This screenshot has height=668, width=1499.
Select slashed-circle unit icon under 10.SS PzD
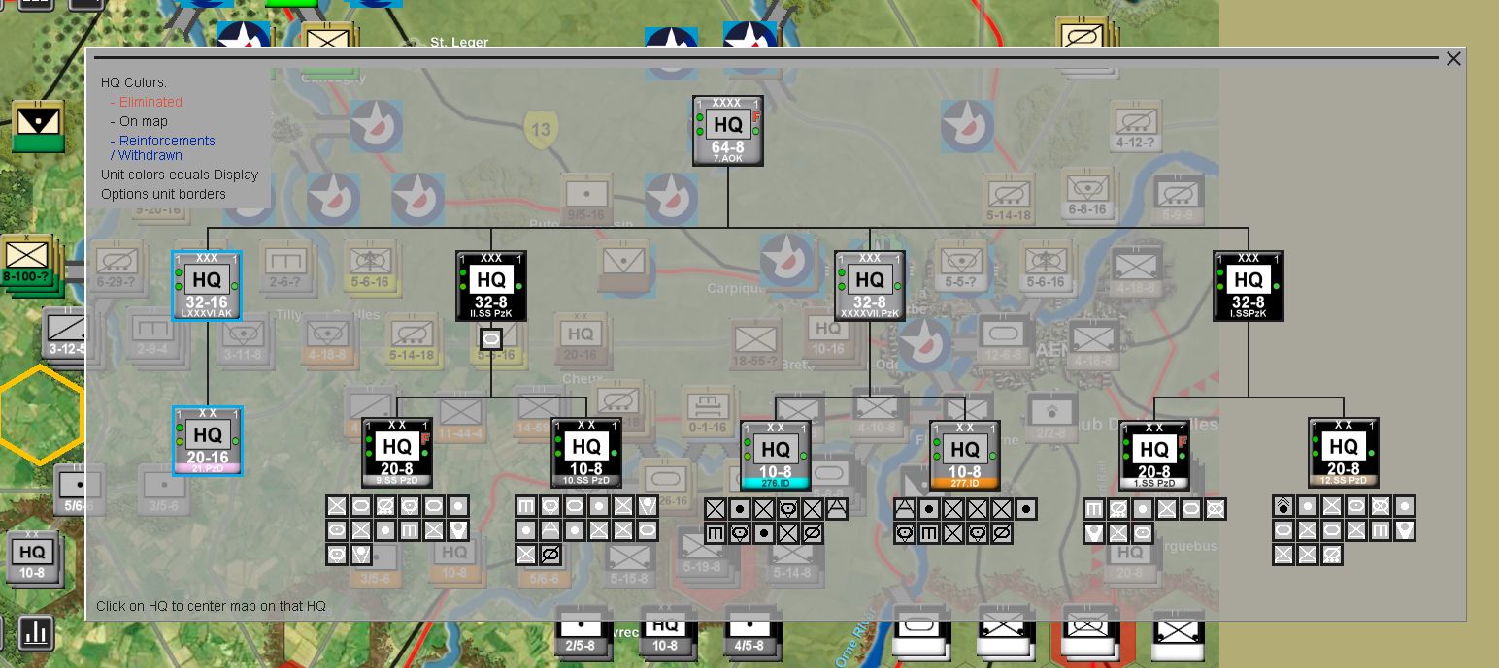(x=550, y=555)
